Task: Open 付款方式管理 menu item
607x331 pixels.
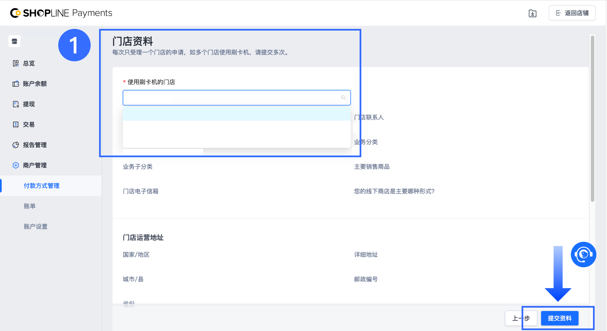Action: click(42, 186)
